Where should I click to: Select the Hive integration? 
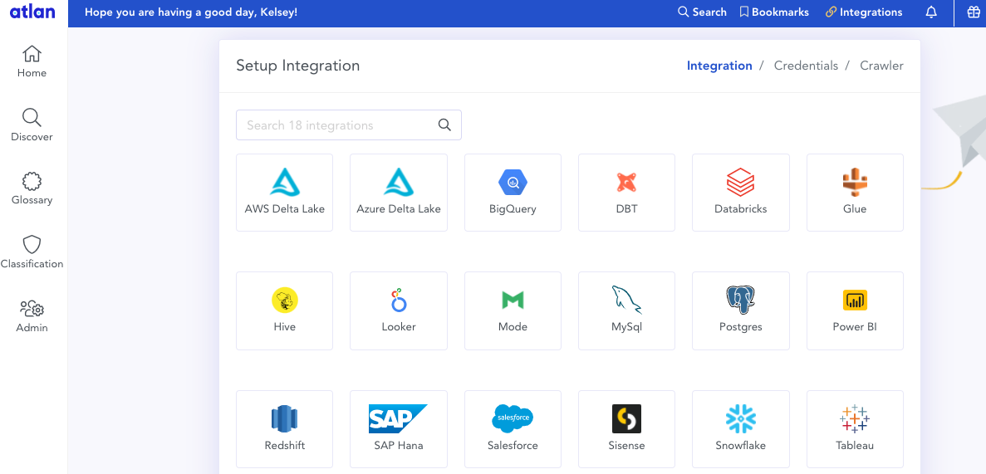pyautogui.click(x=284, y=310)
